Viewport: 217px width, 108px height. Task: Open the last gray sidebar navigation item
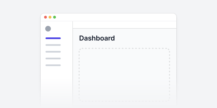(x=53, y=65)
